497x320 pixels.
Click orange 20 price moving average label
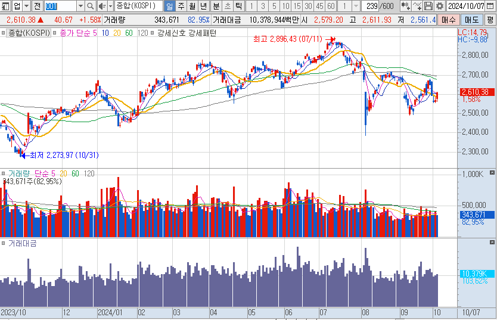117,33
